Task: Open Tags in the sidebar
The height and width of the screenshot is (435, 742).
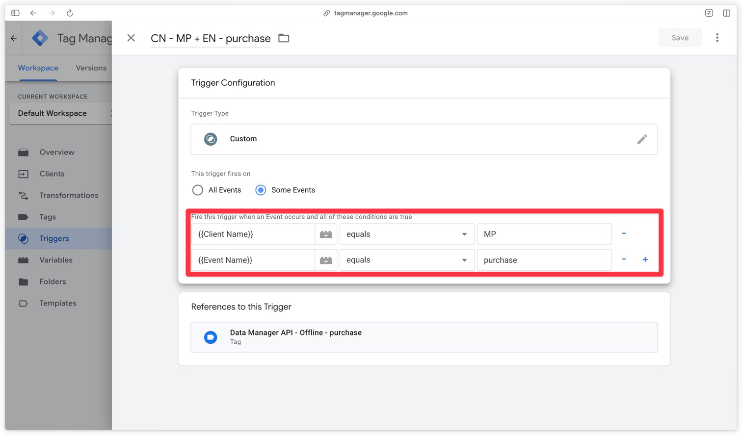Action: (48, 217)
